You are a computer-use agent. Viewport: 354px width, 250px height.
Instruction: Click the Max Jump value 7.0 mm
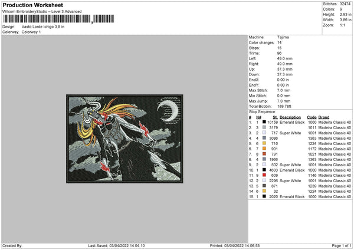284,101
